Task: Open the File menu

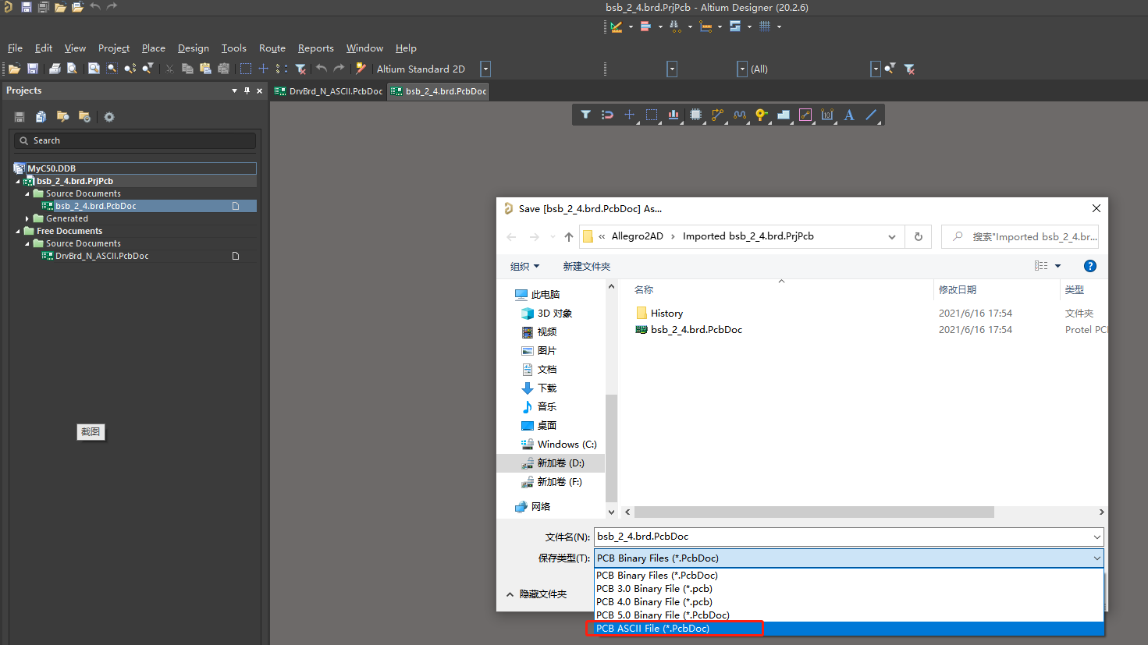Action: (x=15, y=48)
